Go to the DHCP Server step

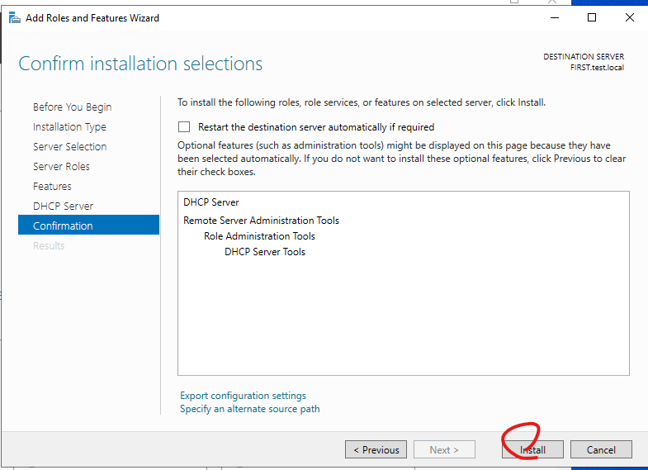click(63, 207)
